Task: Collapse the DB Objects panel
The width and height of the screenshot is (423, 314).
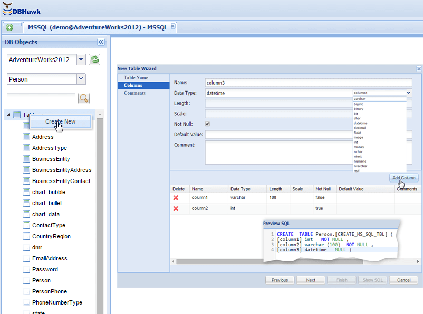Action: tap(100, 42)
